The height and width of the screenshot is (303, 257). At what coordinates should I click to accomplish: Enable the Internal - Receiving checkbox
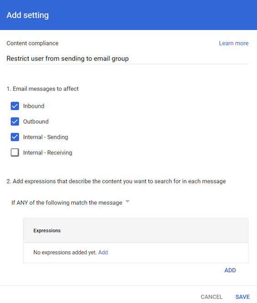point(15,152)
